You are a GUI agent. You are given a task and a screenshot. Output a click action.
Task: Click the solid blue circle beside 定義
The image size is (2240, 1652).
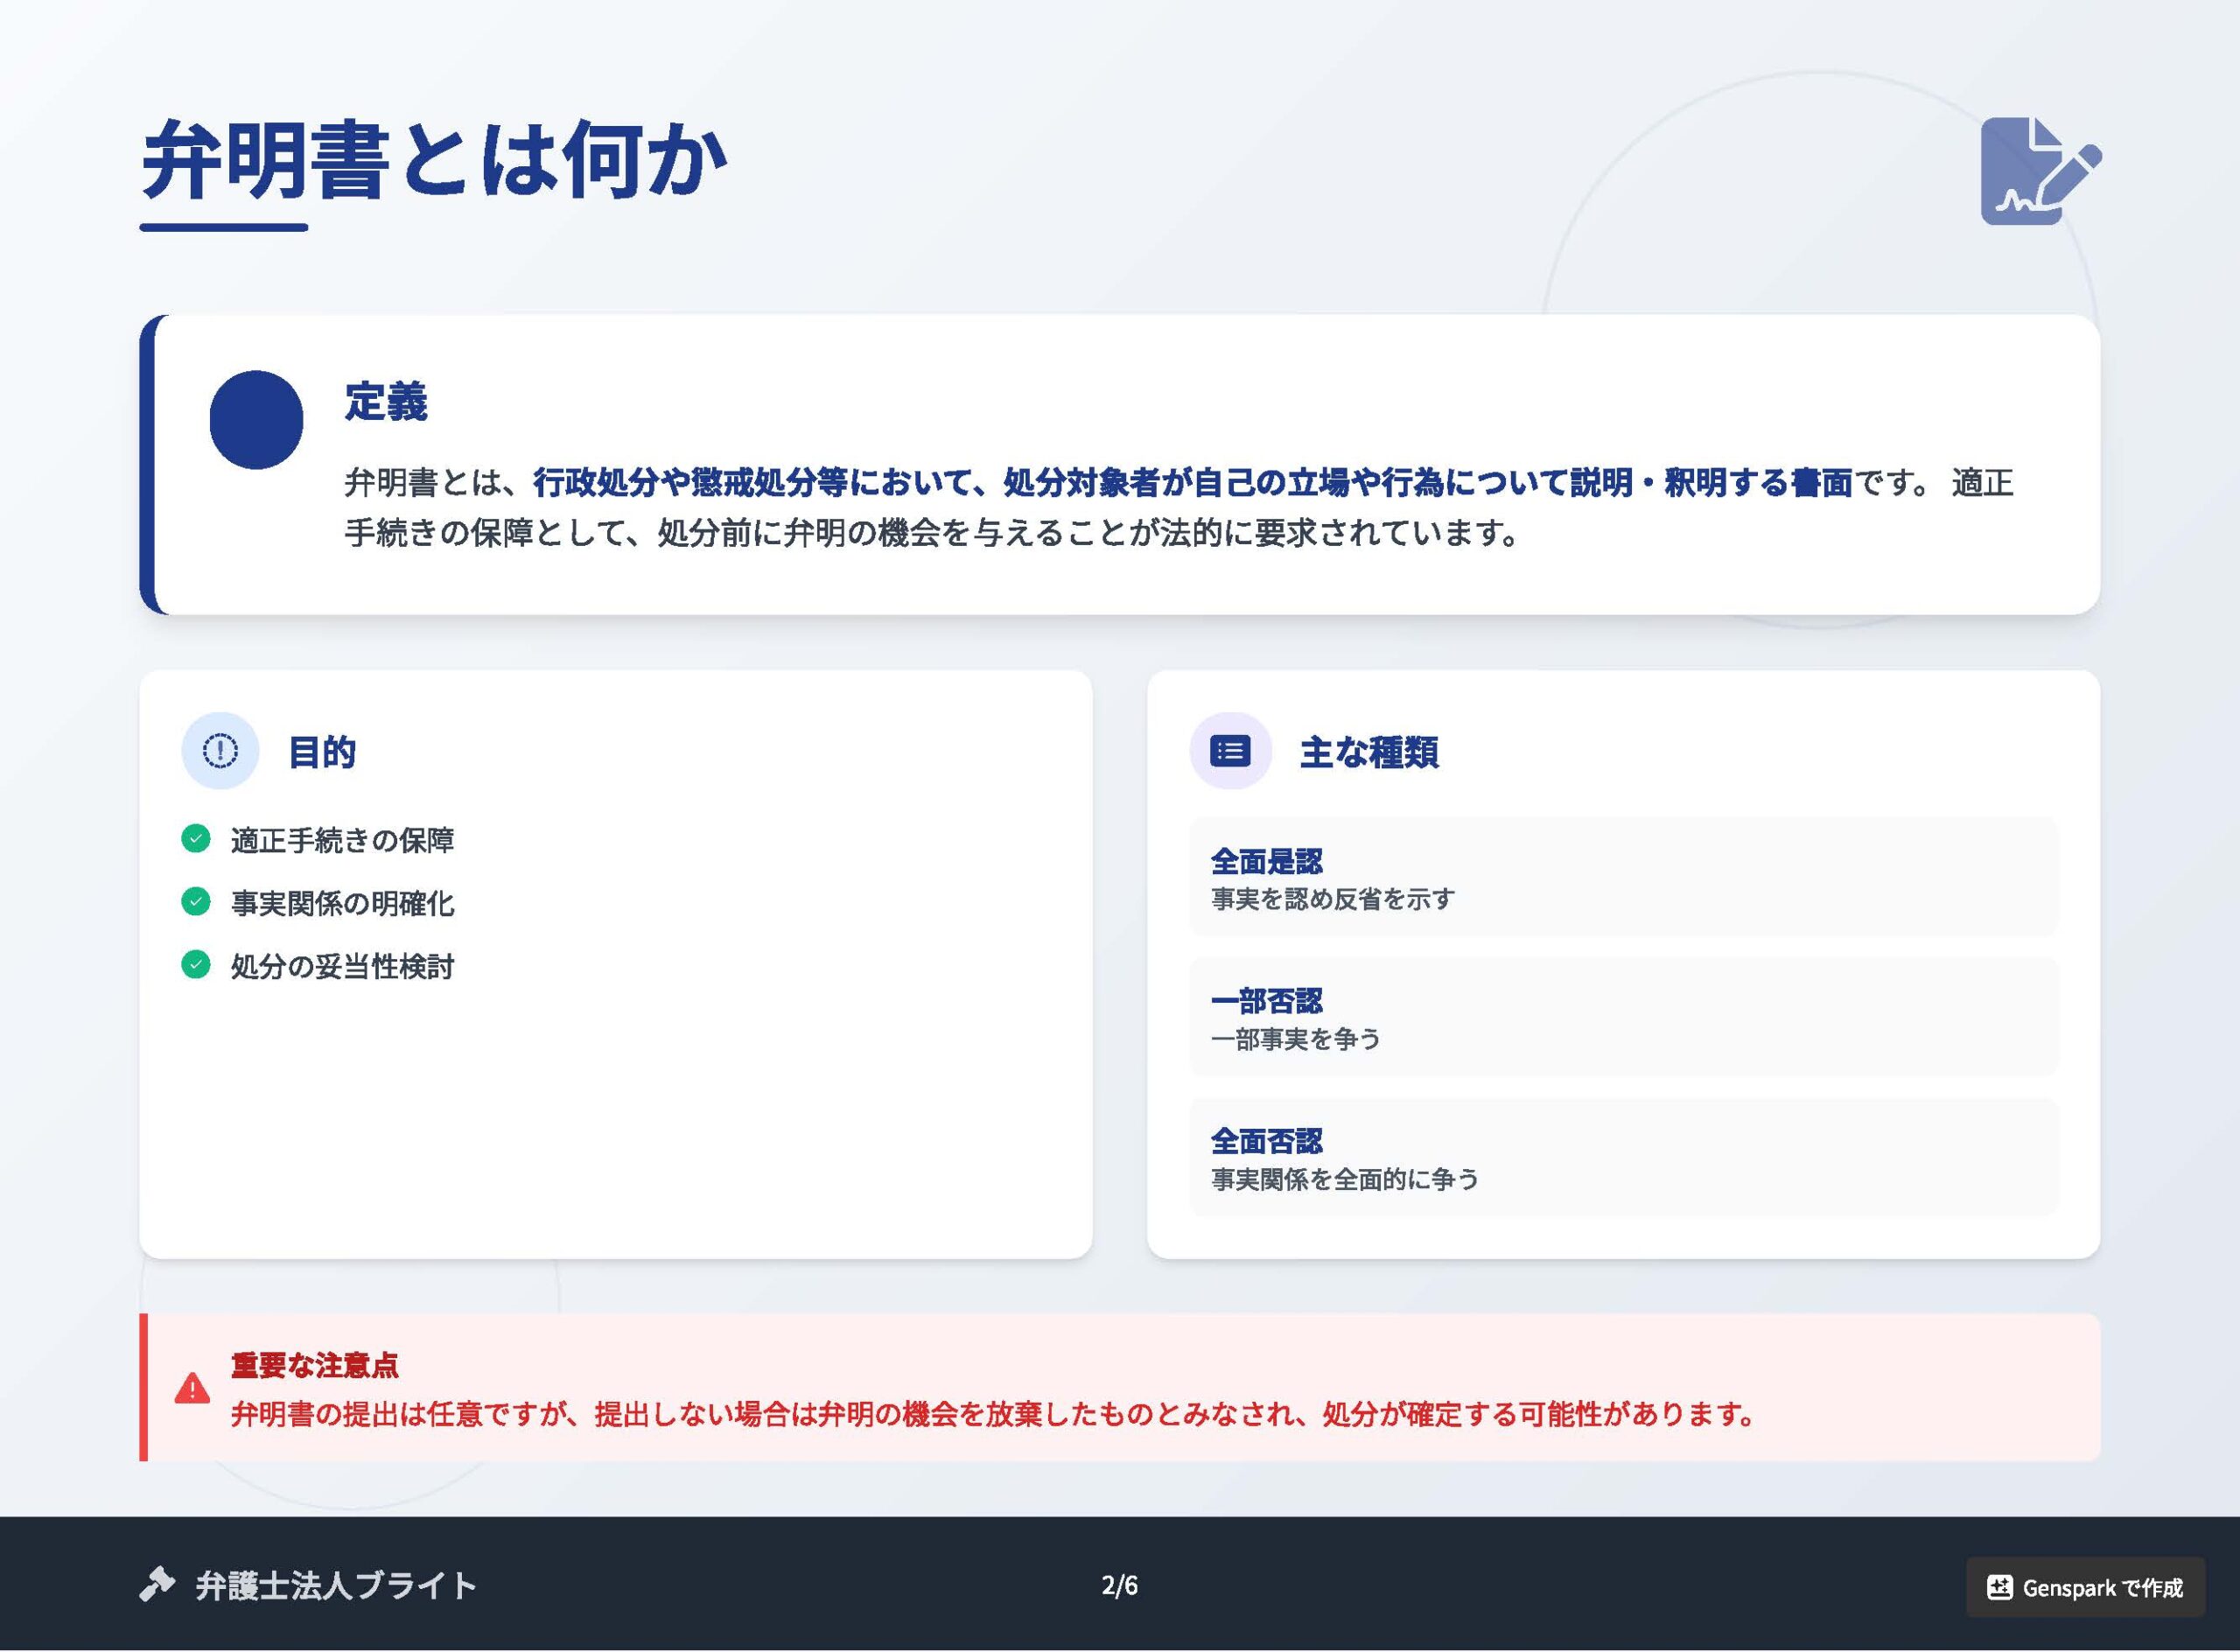click(x=256, y=420)
